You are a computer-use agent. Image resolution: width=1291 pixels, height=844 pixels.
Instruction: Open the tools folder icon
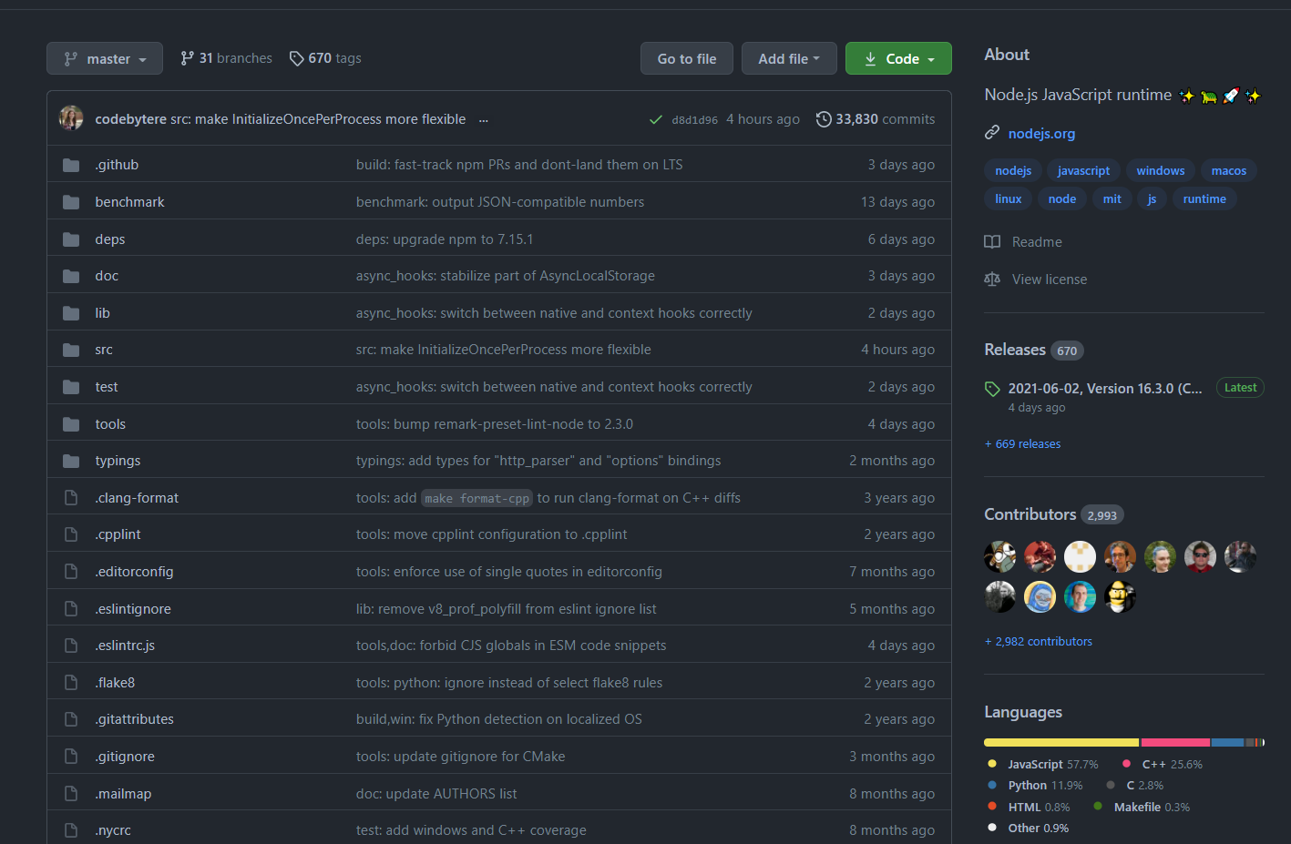pos(71,424)
